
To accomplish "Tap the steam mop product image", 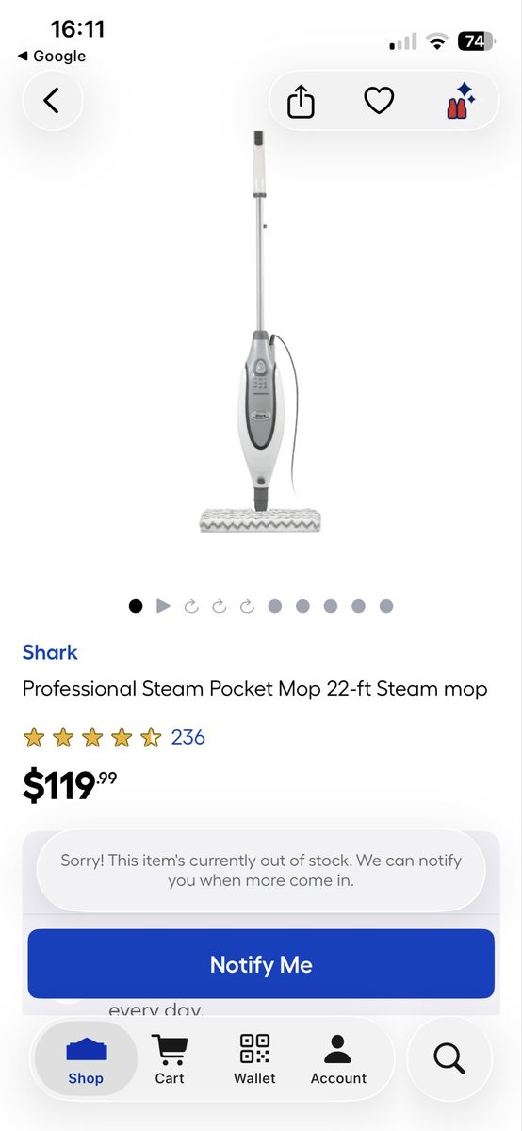I will click(261, 333).
